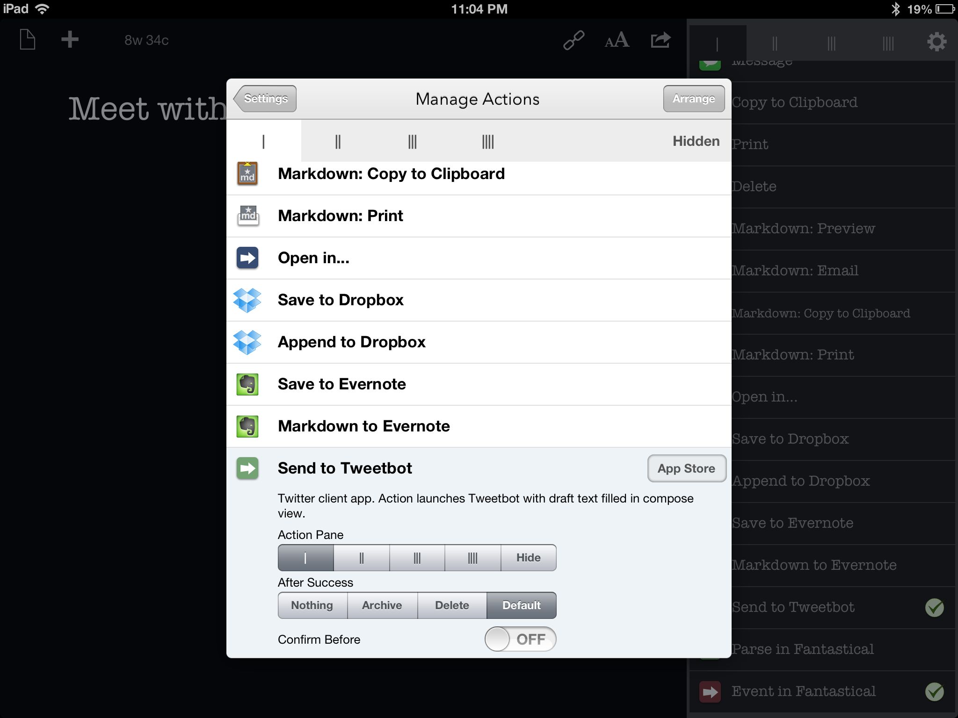Tap the link mode chain icon
This screenshot has width=958, height=718.
pos(574,40)
